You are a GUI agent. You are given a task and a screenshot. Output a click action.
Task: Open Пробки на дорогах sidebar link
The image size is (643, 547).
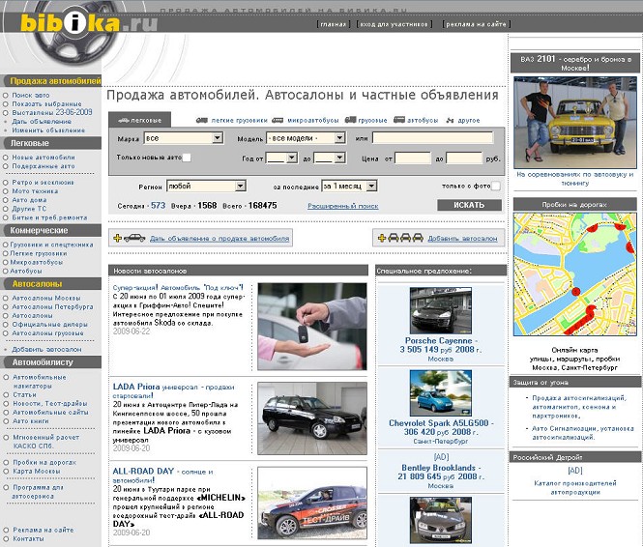pyautogui.click(x=44, y=462)
